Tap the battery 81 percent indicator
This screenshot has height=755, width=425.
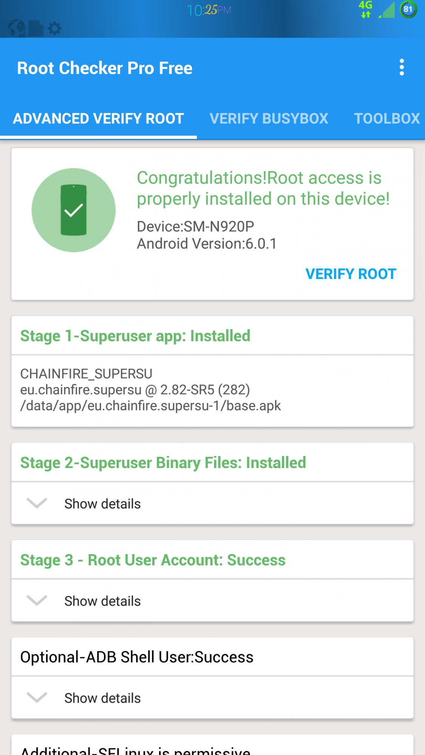(408, 10)
